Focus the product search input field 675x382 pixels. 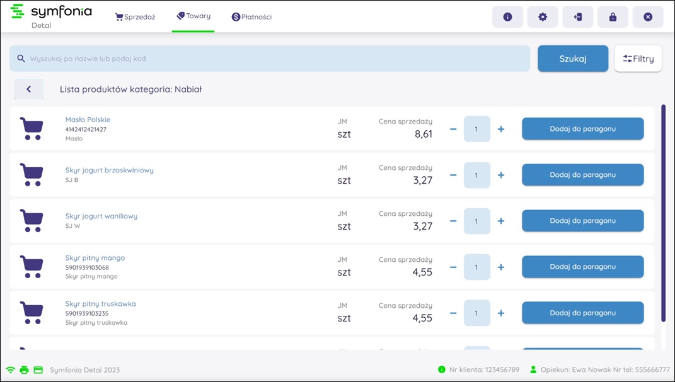(270, 59)
